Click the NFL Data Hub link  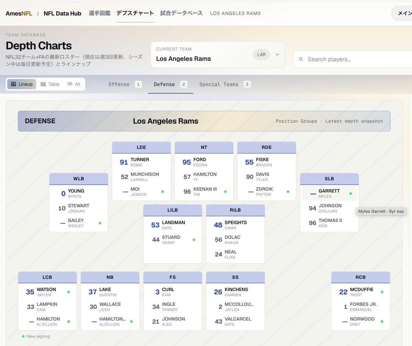click(62, 13)
